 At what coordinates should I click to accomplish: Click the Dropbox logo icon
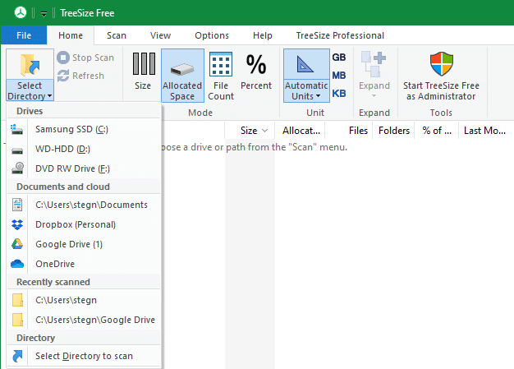[17, 224]
